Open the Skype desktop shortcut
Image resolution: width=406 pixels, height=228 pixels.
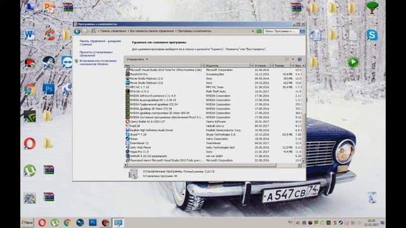[372, 35]
